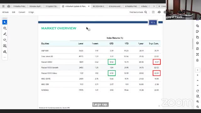The image size is (201, 113).
Task: Switch to 6 Palatka Poli tab
Action: point(131,6)
